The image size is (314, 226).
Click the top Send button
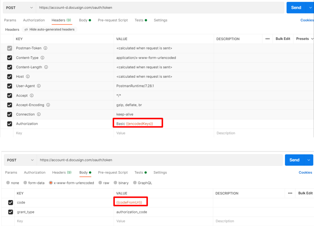tap(296, 8)
